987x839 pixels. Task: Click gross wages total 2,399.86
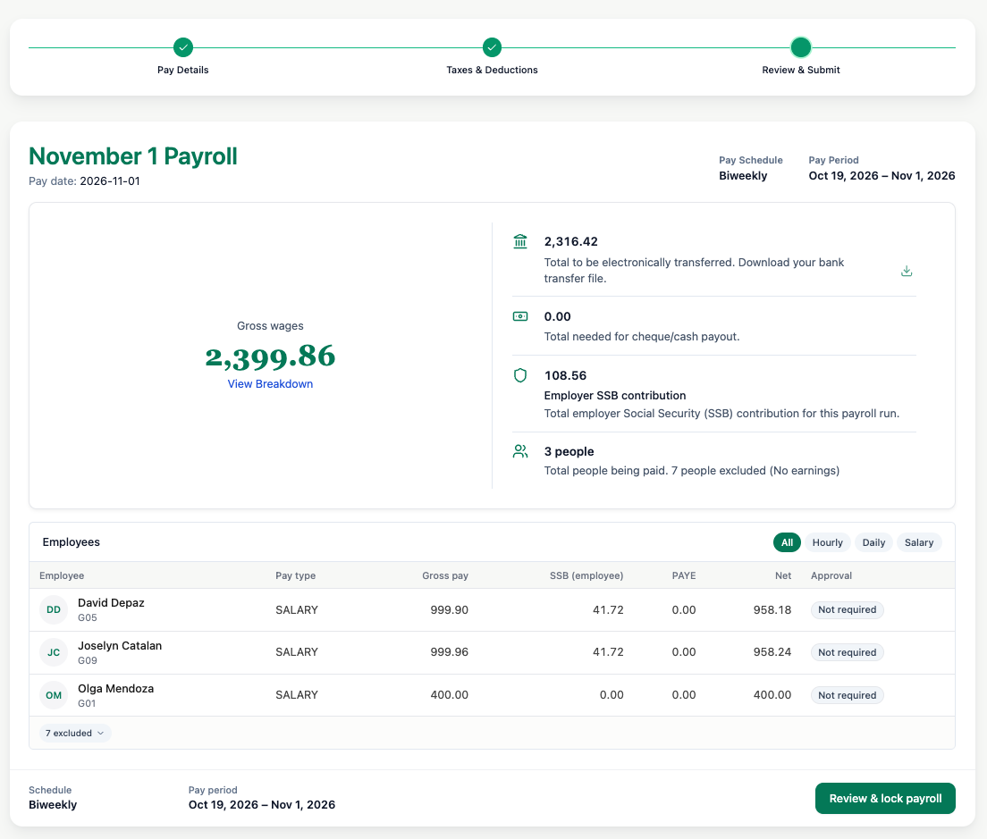point(270,357)
